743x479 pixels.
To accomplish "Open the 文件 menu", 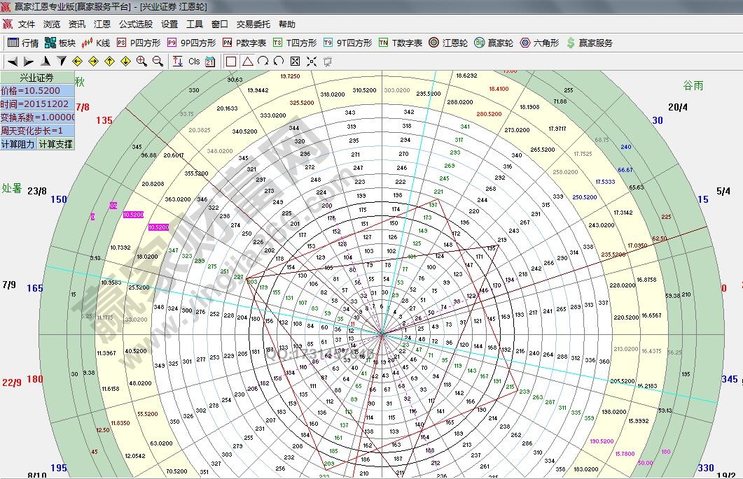I will 27,24.
